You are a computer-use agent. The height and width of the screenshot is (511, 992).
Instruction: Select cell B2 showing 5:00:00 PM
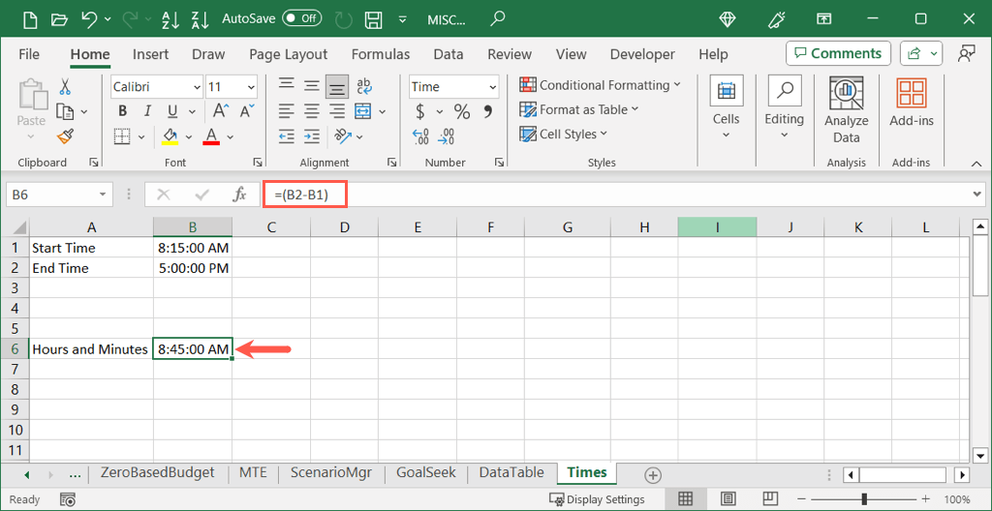point(193,267)
